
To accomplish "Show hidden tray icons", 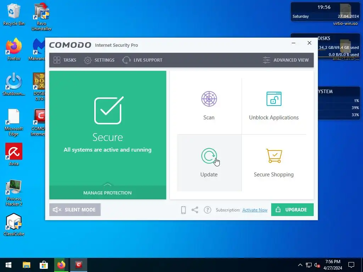I will (300, 265).
